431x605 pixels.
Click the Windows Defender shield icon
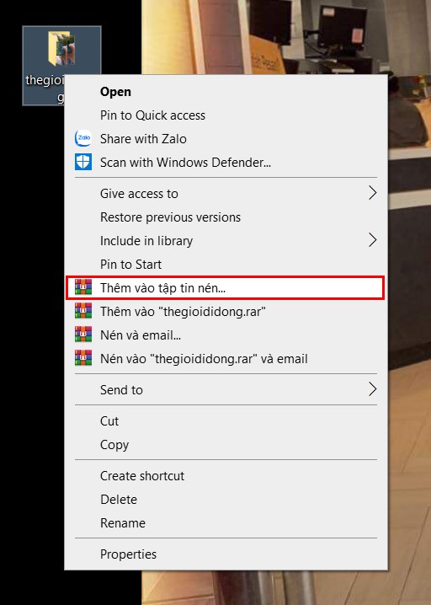(x=82, y=162)
